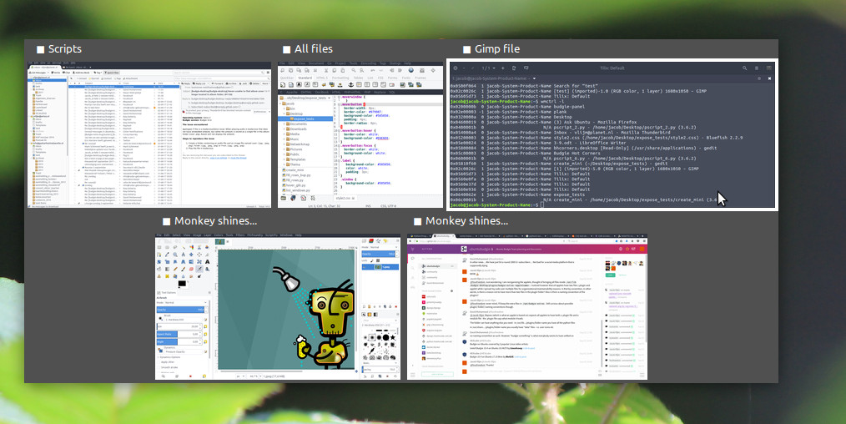Open the terminal title dropdown arrow in Tilix preview
The width and height of the screenshot is (846, 424).
tap(536, 78)
